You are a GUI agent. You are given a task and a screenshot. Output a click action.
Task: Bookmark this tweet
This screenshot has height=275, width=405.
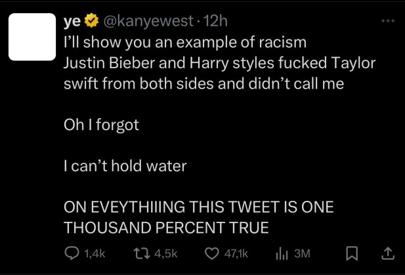click(352, 253)
